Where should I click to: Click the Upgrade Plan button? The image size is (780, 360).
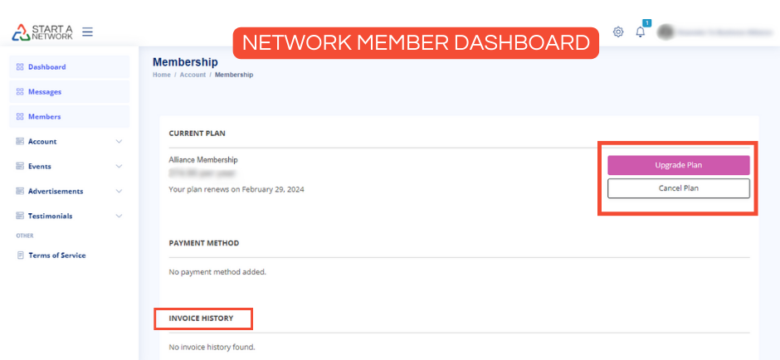point(678,165)
